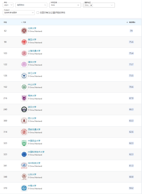The image size is (142, 194).
Task: Remove the China country tag
Action: 91,5
